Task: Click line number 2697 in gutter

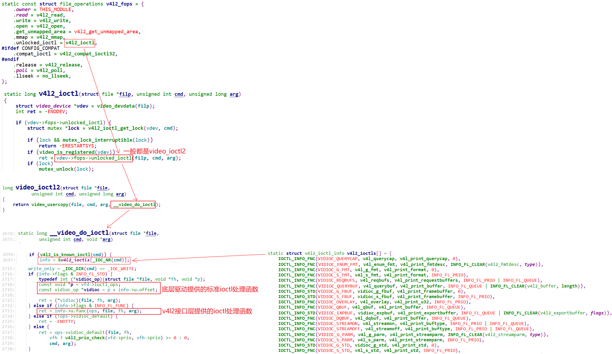Action: (9, 260)
